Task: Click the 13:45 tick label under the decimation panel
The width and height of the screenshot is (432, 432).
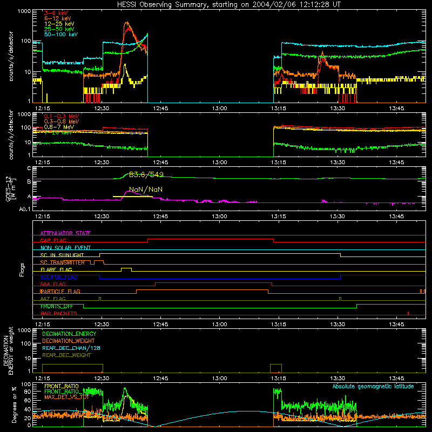Action: click(x=396, y=379)
